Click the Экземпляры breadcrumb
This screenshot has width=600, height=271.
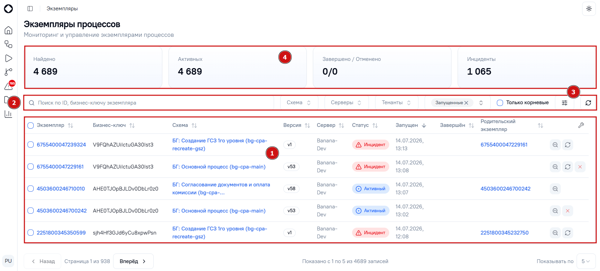pos(62,9)
